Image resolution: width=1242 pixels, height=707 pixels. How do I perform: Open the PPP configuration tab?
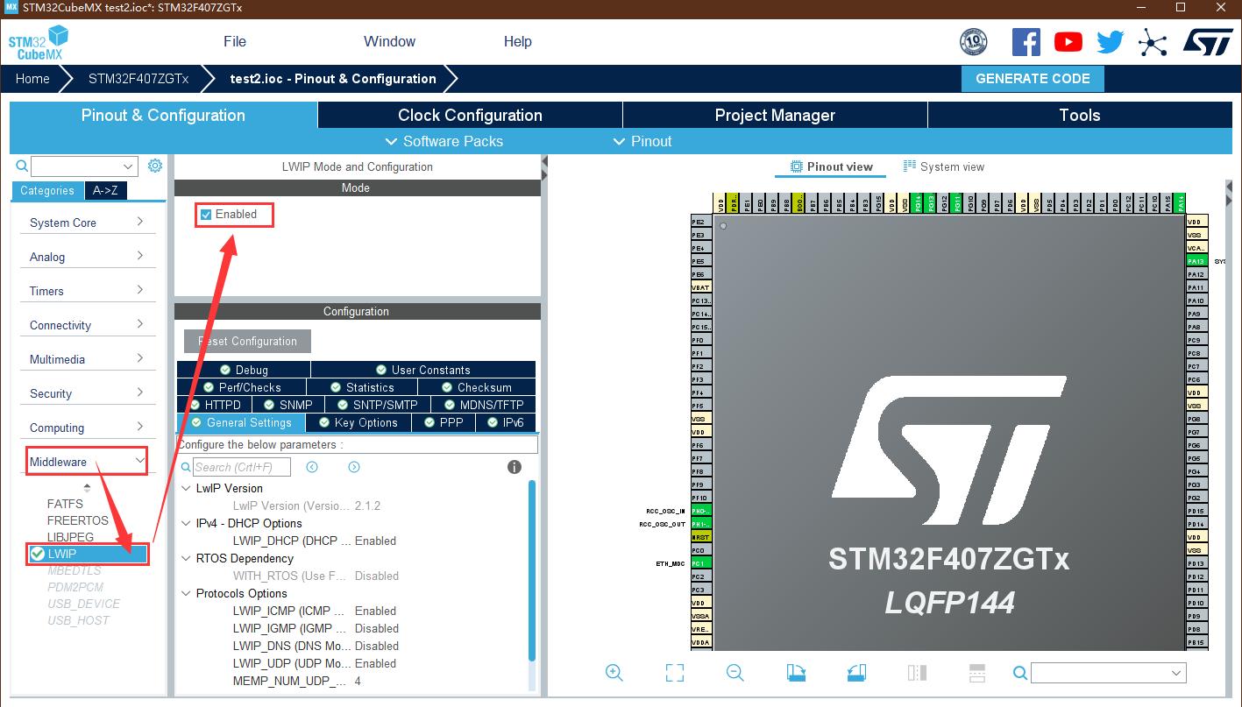pyautogui.click(x=444, y=422)
